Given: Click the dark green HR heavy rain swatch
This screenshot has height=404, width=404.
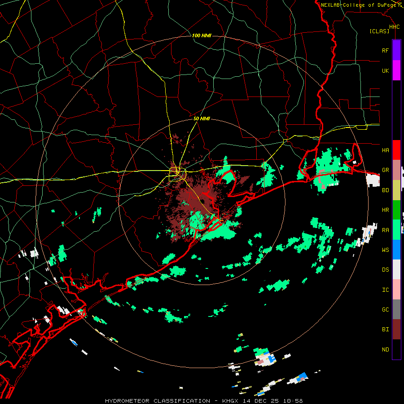Looking at the screenshot, I should click(396, 210).
